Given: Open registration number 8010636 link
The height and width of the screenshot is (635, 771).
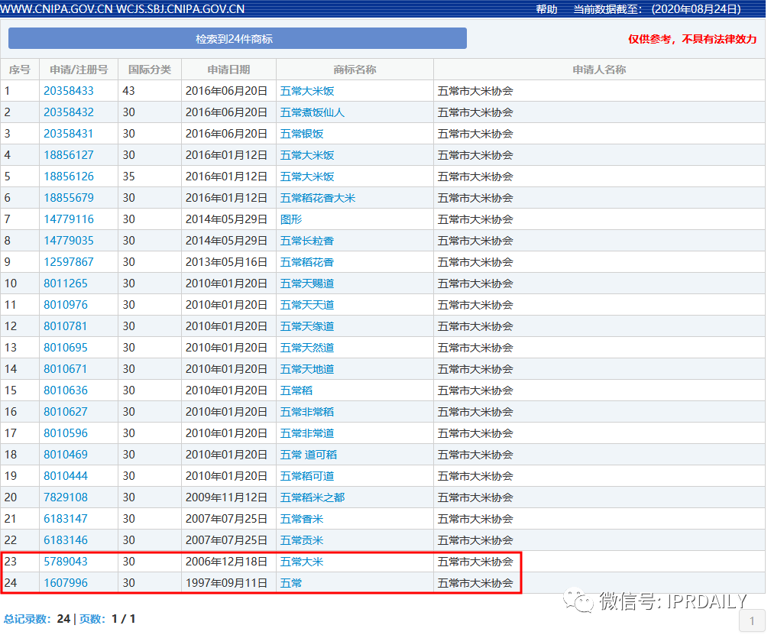Looking at the screenshot, I should [66, 390].
